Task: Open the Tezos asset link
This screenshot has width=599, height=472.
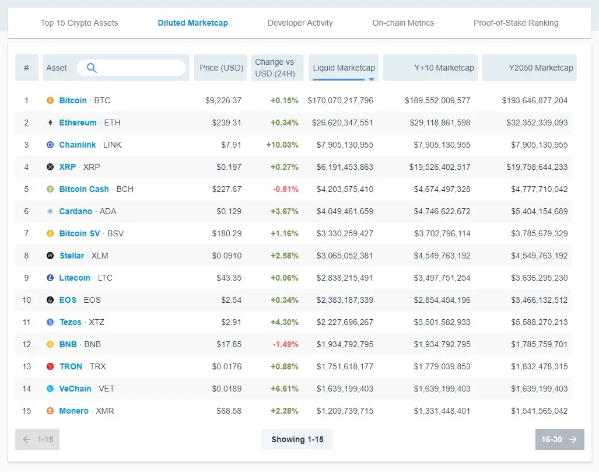Action: (x=71, y=322)
